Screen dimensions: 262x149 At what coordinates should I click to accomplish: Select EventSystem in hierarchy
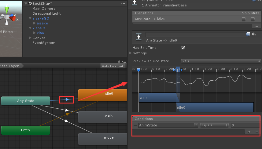click(x=44, y=43)
